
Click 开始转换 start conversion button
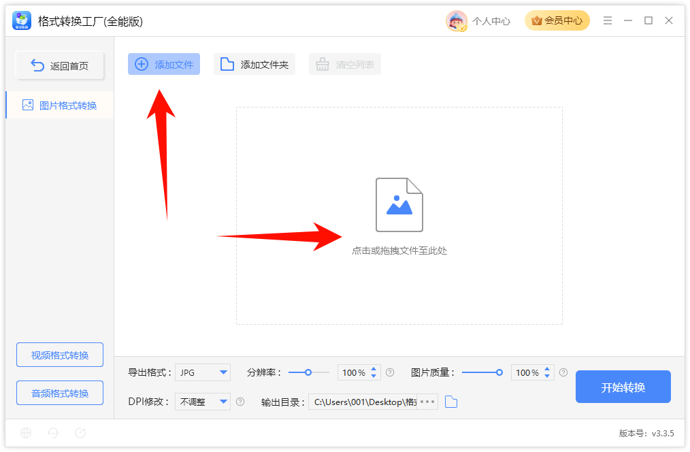coord(623,387)
